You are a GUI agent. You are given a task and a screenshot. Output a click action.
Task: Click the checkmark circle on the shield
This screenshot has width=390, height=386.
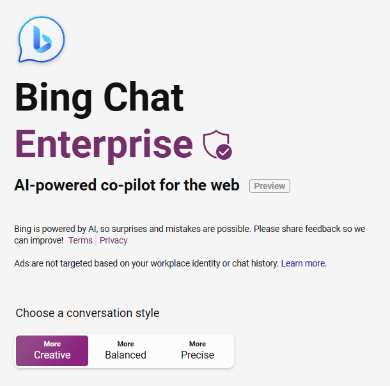(224, 151)
